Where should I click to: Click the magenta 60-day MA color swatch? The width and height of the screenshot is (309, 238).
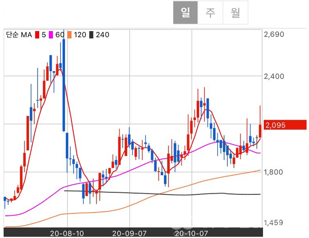[51, 35]
